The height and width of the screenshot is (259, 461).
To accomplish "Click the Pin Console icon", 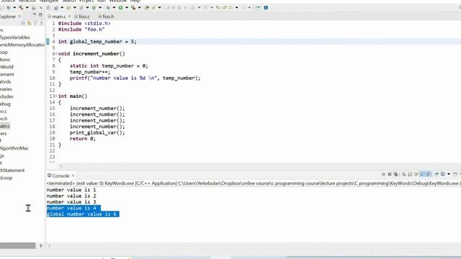I will [x=437, y=174].
